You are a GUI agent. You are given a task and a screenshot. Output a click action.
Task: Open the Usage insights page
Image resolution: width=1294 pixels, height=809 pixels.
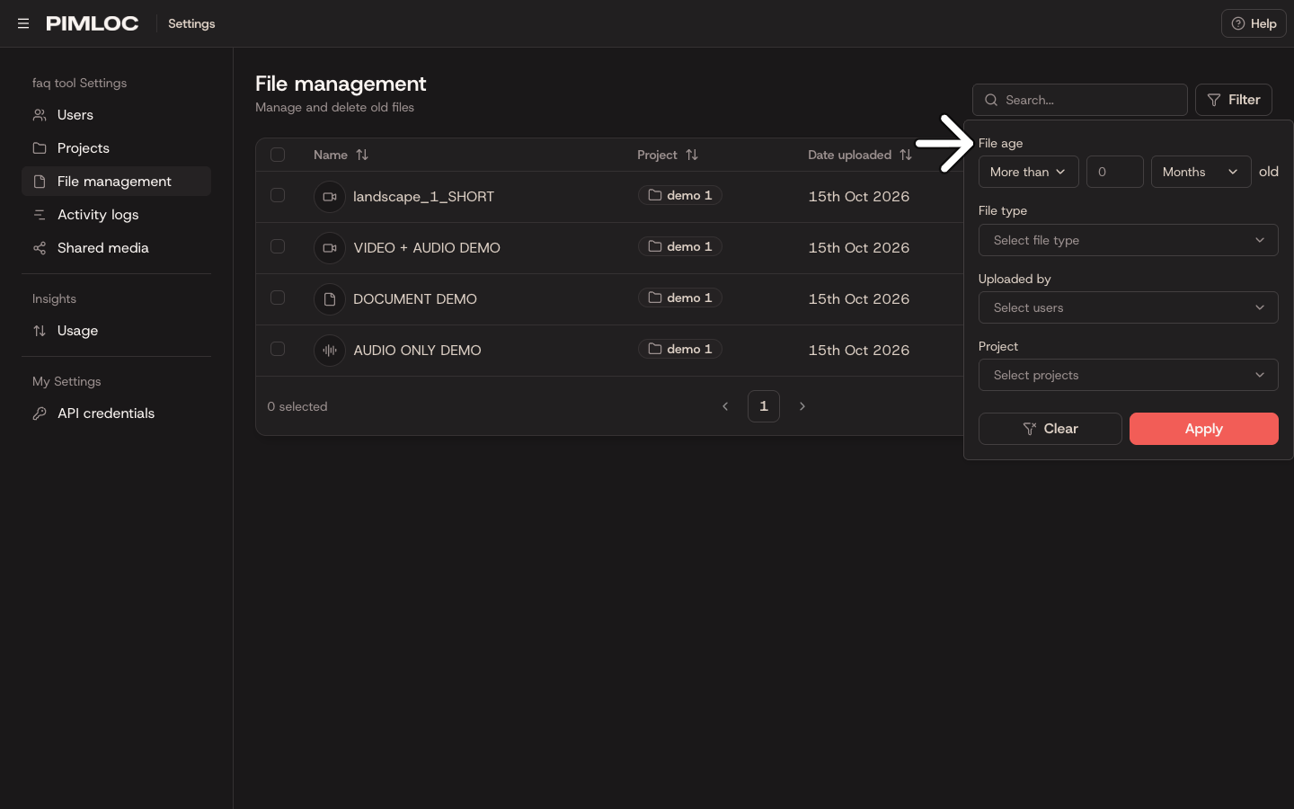(116, 331)
